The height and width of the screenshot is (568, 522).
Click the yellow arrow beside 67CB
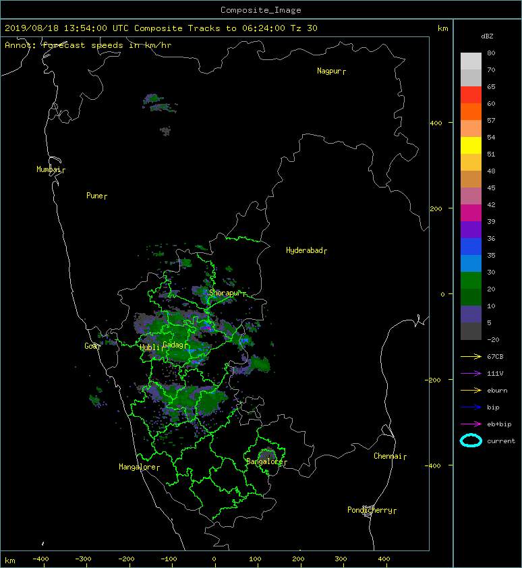471,356
